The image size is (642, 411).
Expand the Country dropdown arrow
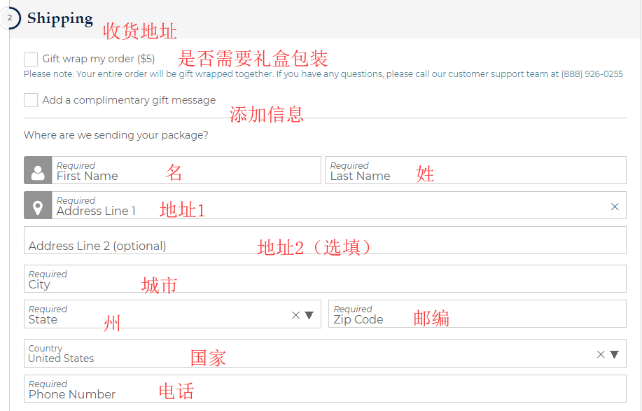point(614,354)
